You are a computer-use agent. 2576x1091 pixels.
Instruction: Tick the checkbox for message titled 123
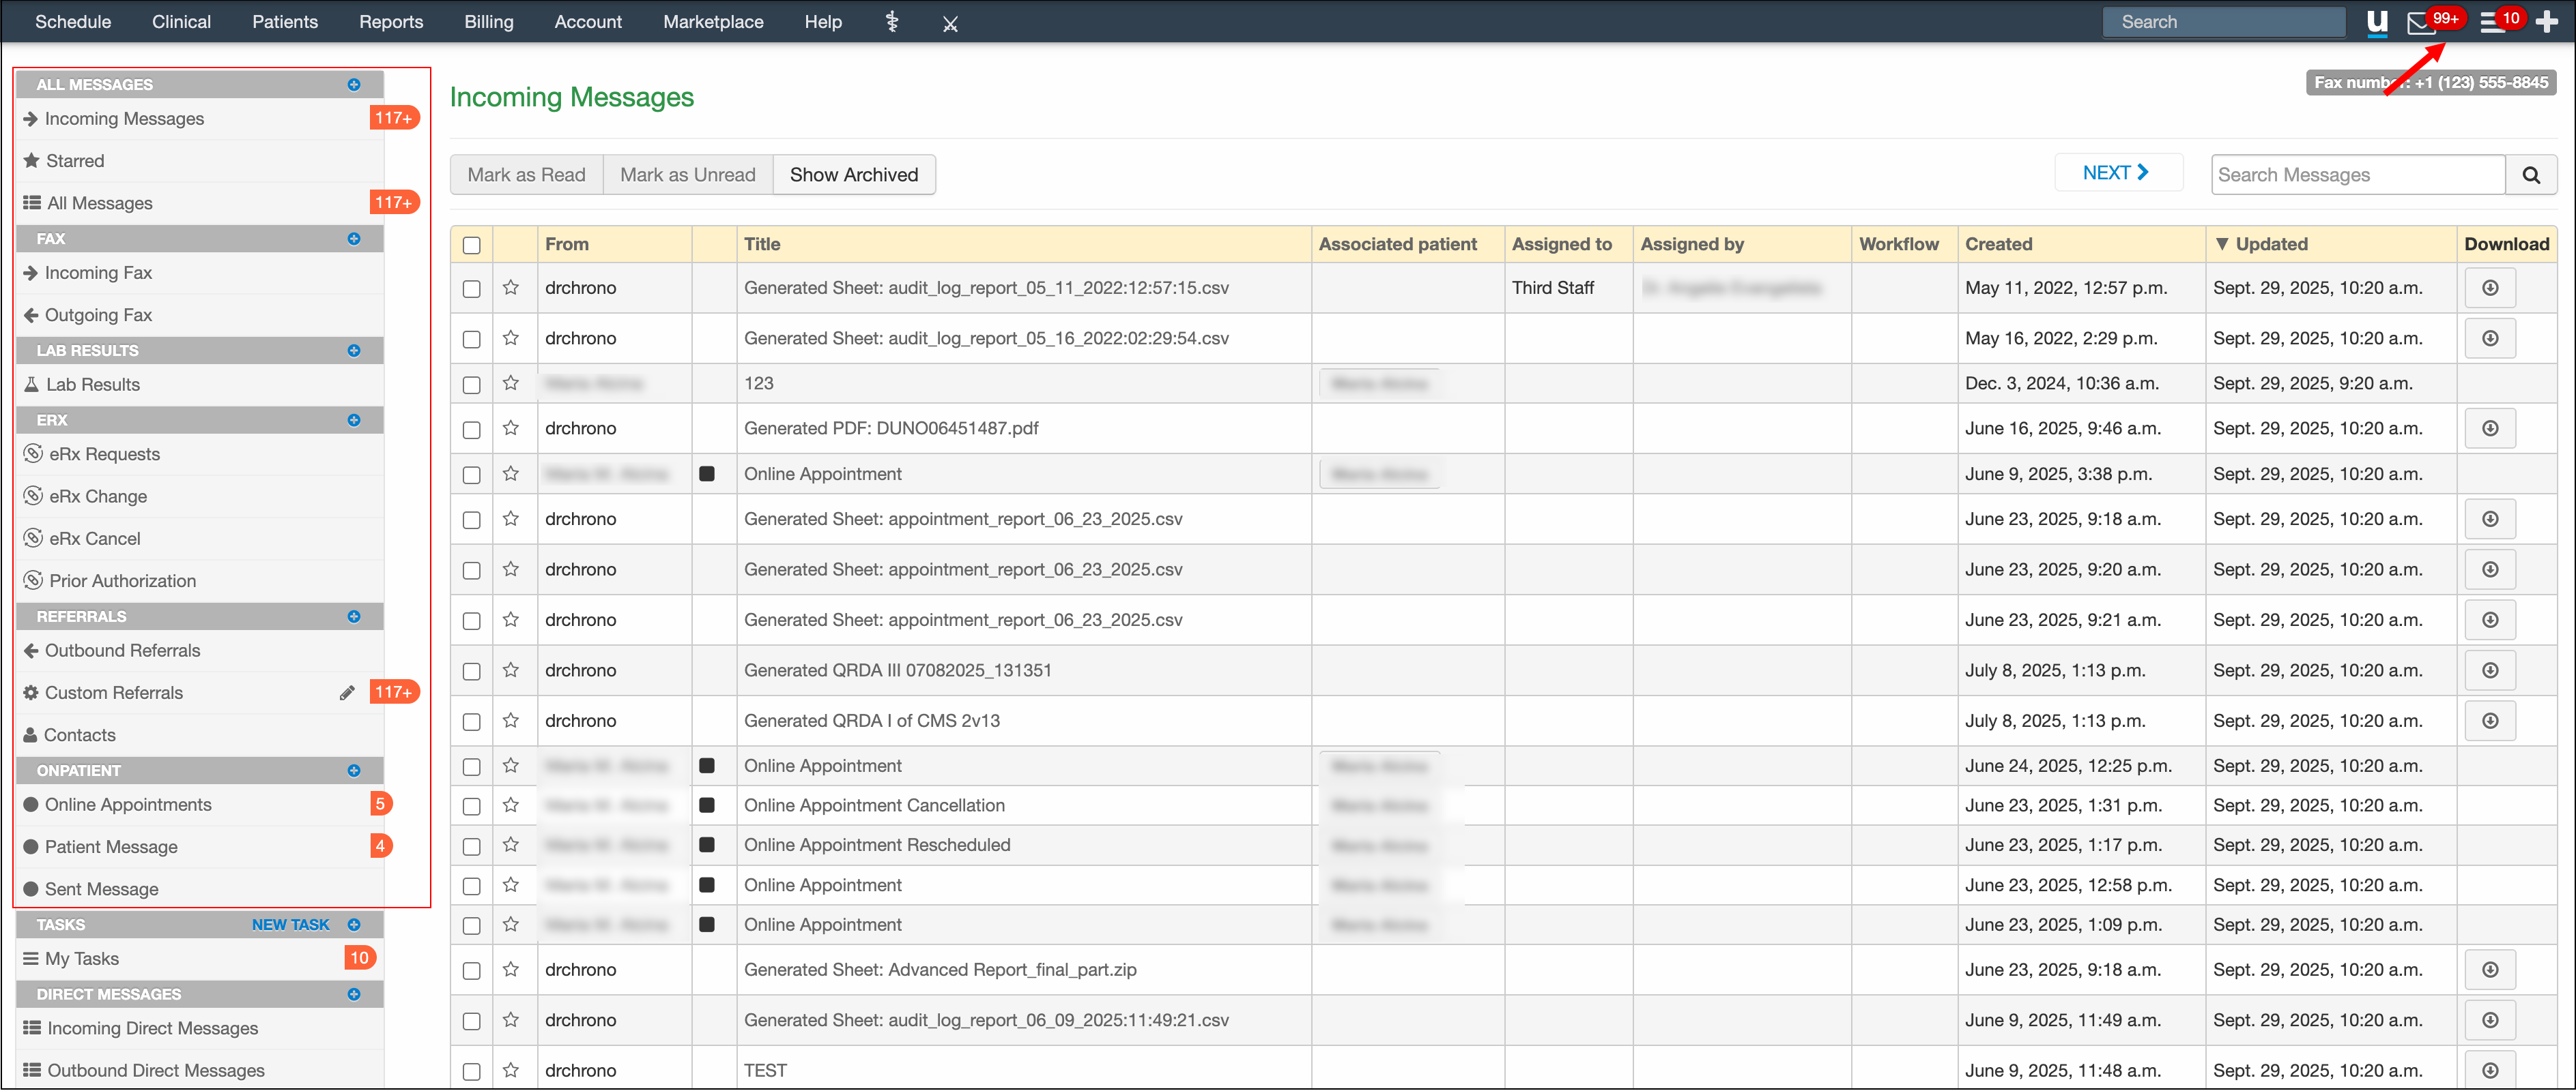click(472, 385)
